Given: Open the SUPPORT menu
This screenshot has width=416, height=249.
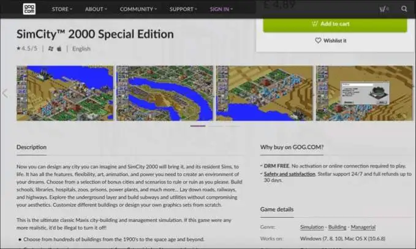Looking at the screenshot, I should pos(184,9).
